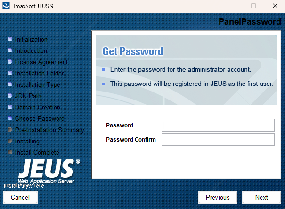Screen dimensions: 285x209
Task: Proceed with the Next button
Action: point(261,197)
